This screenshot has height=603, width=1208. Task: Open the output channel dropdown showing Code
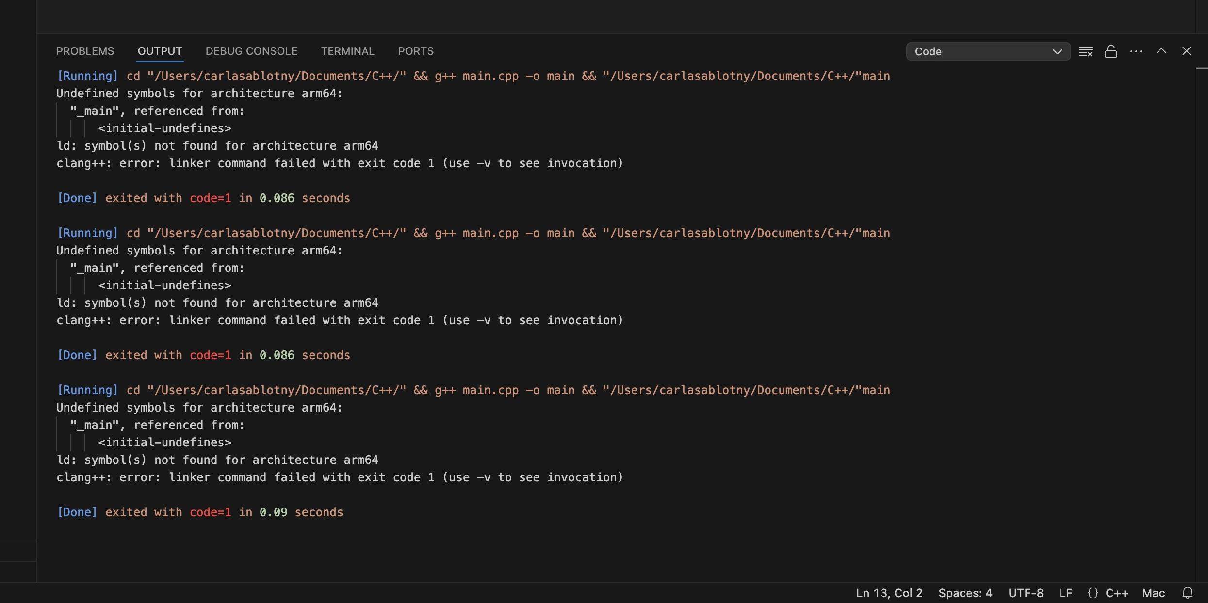click(x=988, y=51)
